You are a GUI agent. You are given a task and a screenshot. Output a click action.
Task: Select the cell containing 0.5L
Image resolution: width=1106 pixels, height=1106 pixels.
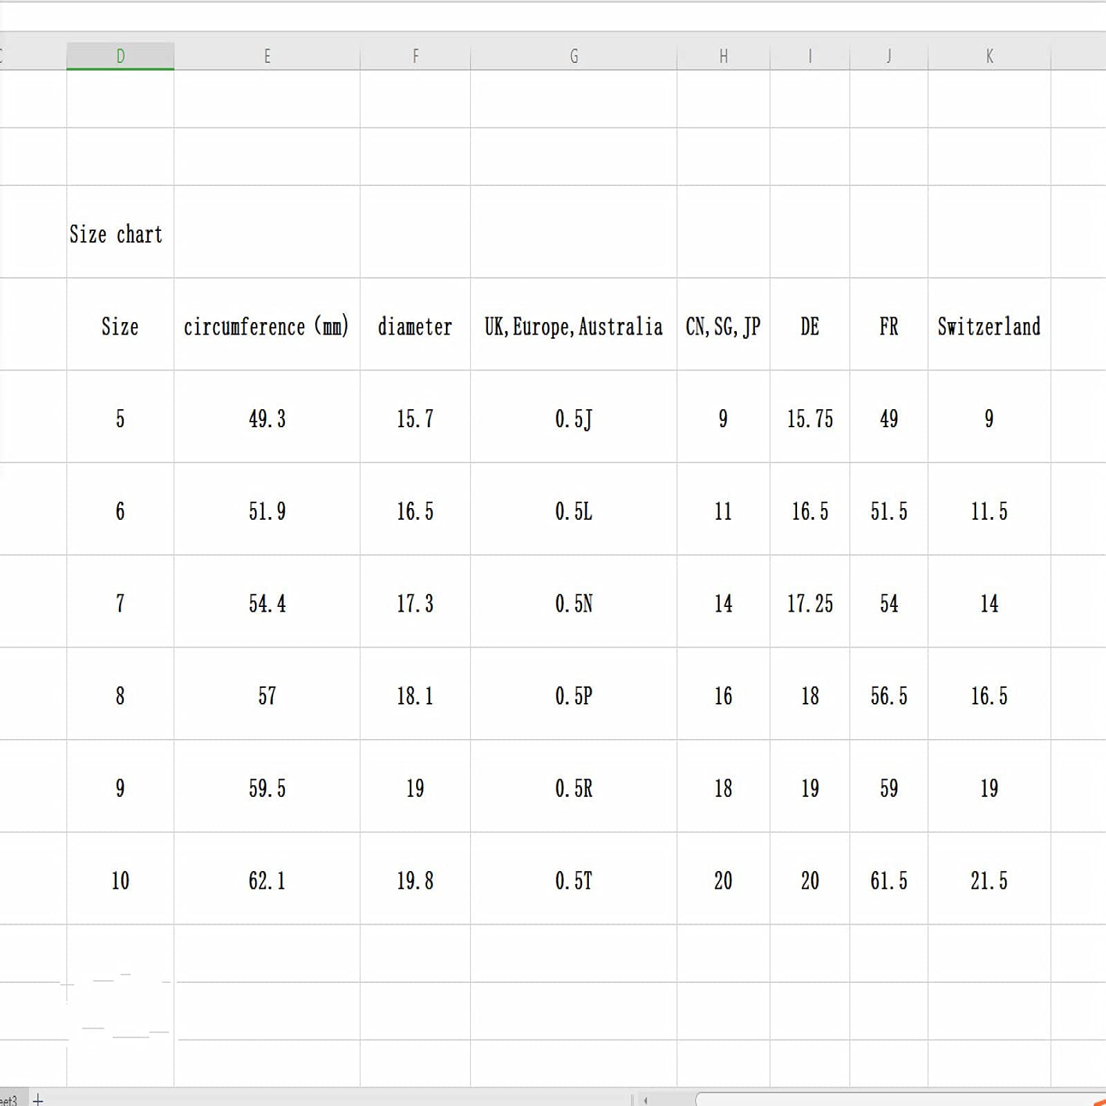pos(574,509)
